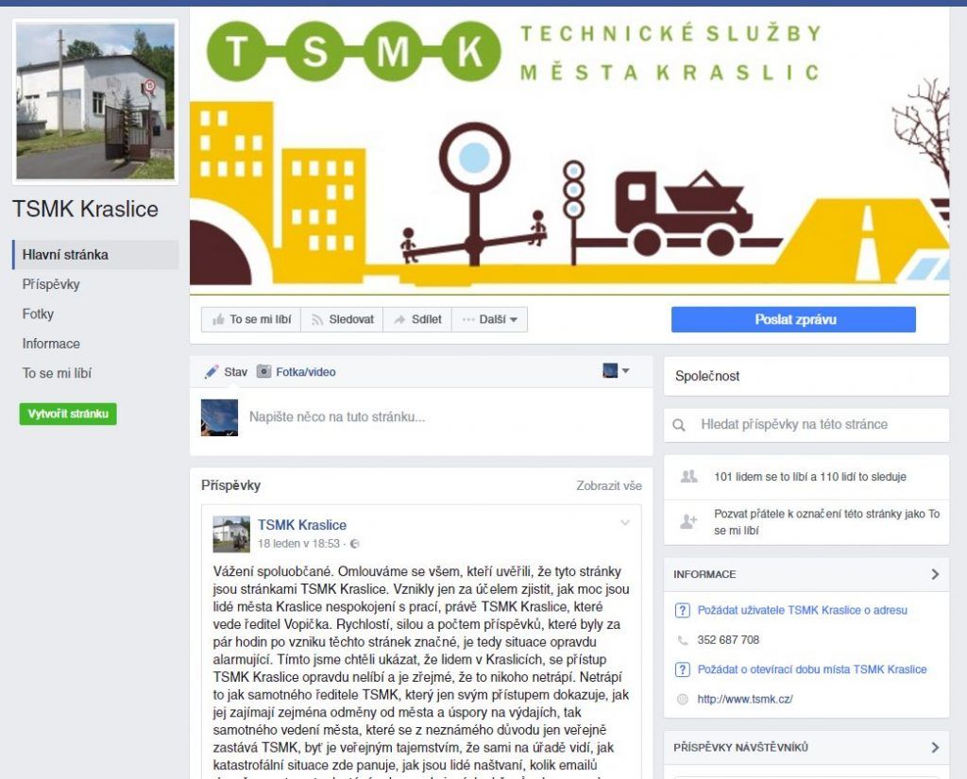Open the Další dropdown menu
Image resolution: width=967 pixels, height=779 pixels.
(x=490, y=319)
